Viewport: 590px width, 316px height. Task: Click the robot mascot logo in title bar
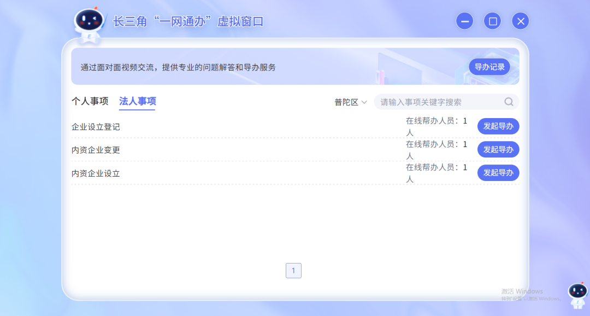tap(88, 24)
